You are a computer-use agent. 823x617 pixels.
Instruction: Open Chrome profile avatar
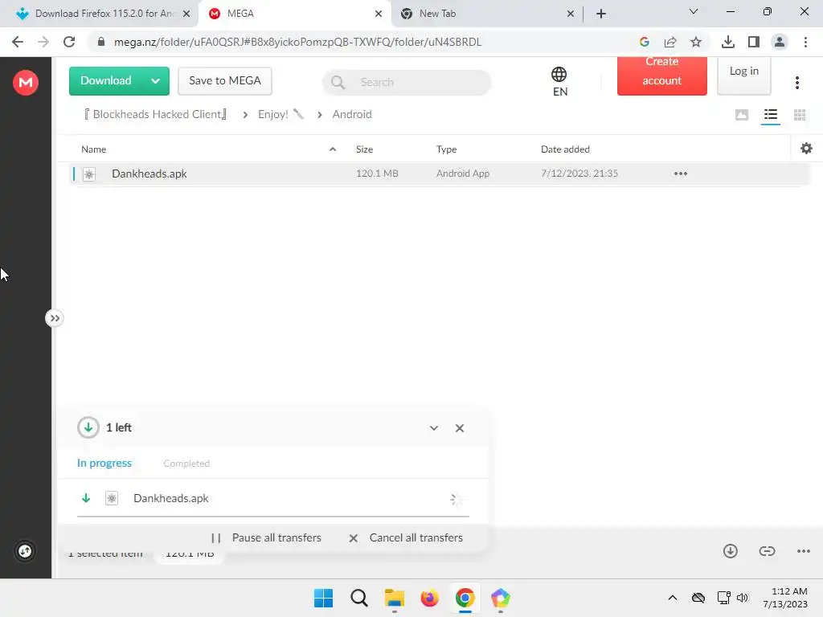pos(780,42)
